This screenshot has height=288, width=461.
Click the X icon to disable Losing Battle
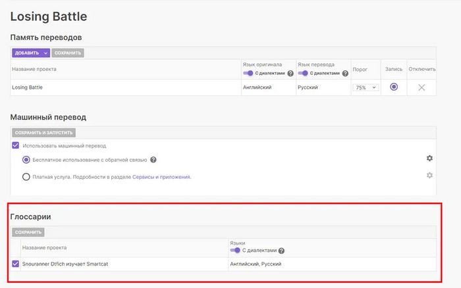pyautogui.click(x=421, y=87)
